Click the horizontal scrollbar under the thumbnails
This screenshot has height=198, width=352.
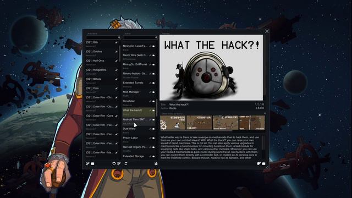(196, 131)
